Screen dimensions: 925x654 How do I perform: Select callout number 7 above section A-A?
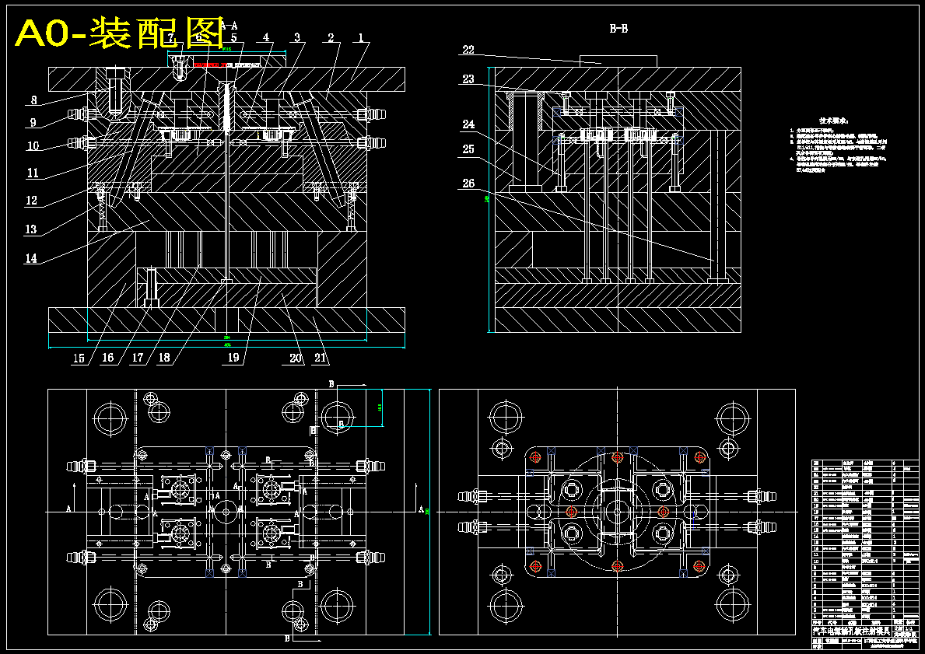[x=171, y=39]
